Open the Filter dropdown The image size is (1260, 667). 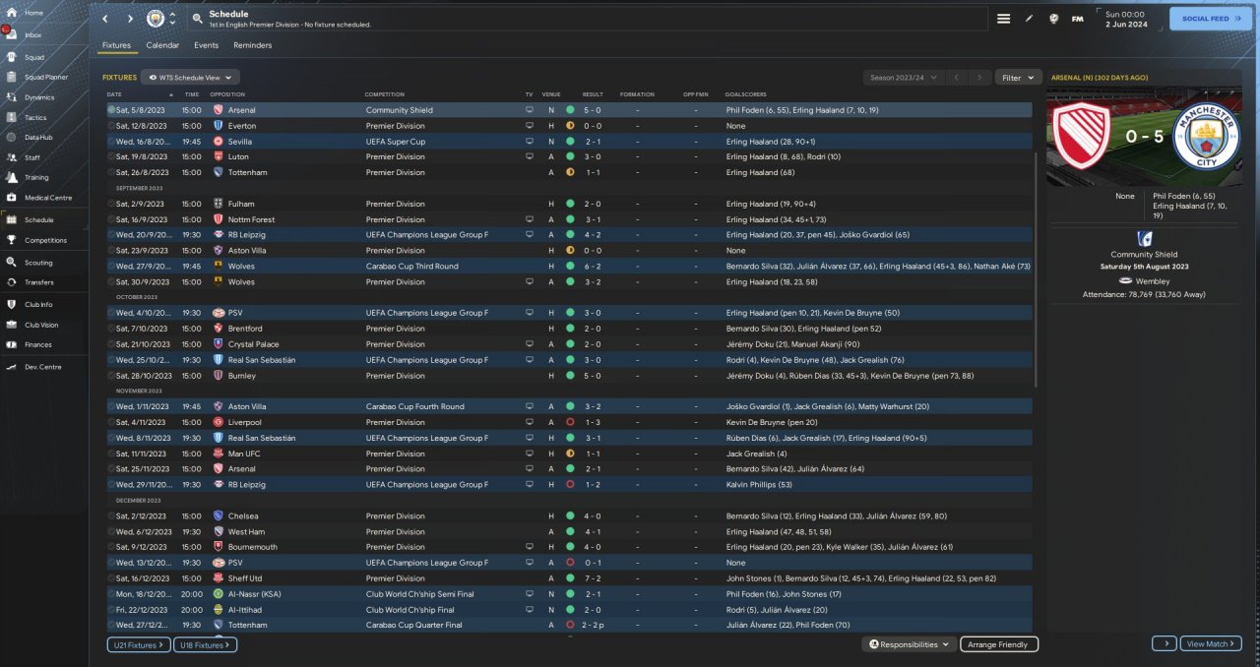tap(1018, 77)
